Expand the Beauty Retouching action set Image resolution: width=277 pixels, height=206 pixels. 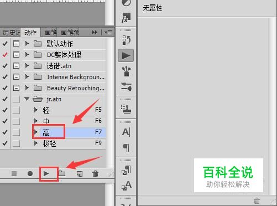point(27,87)
